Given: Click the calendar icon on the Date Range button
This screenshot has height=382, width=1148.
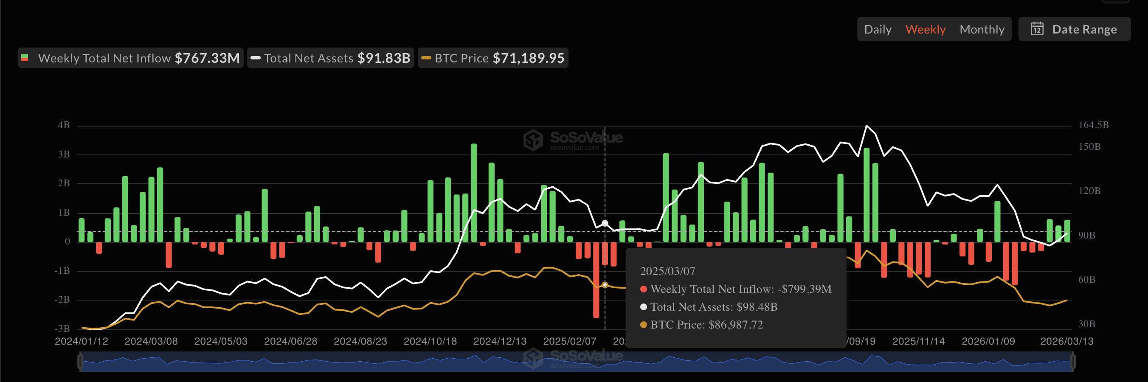Looking at the screenshot, I should coord(1037,28).
